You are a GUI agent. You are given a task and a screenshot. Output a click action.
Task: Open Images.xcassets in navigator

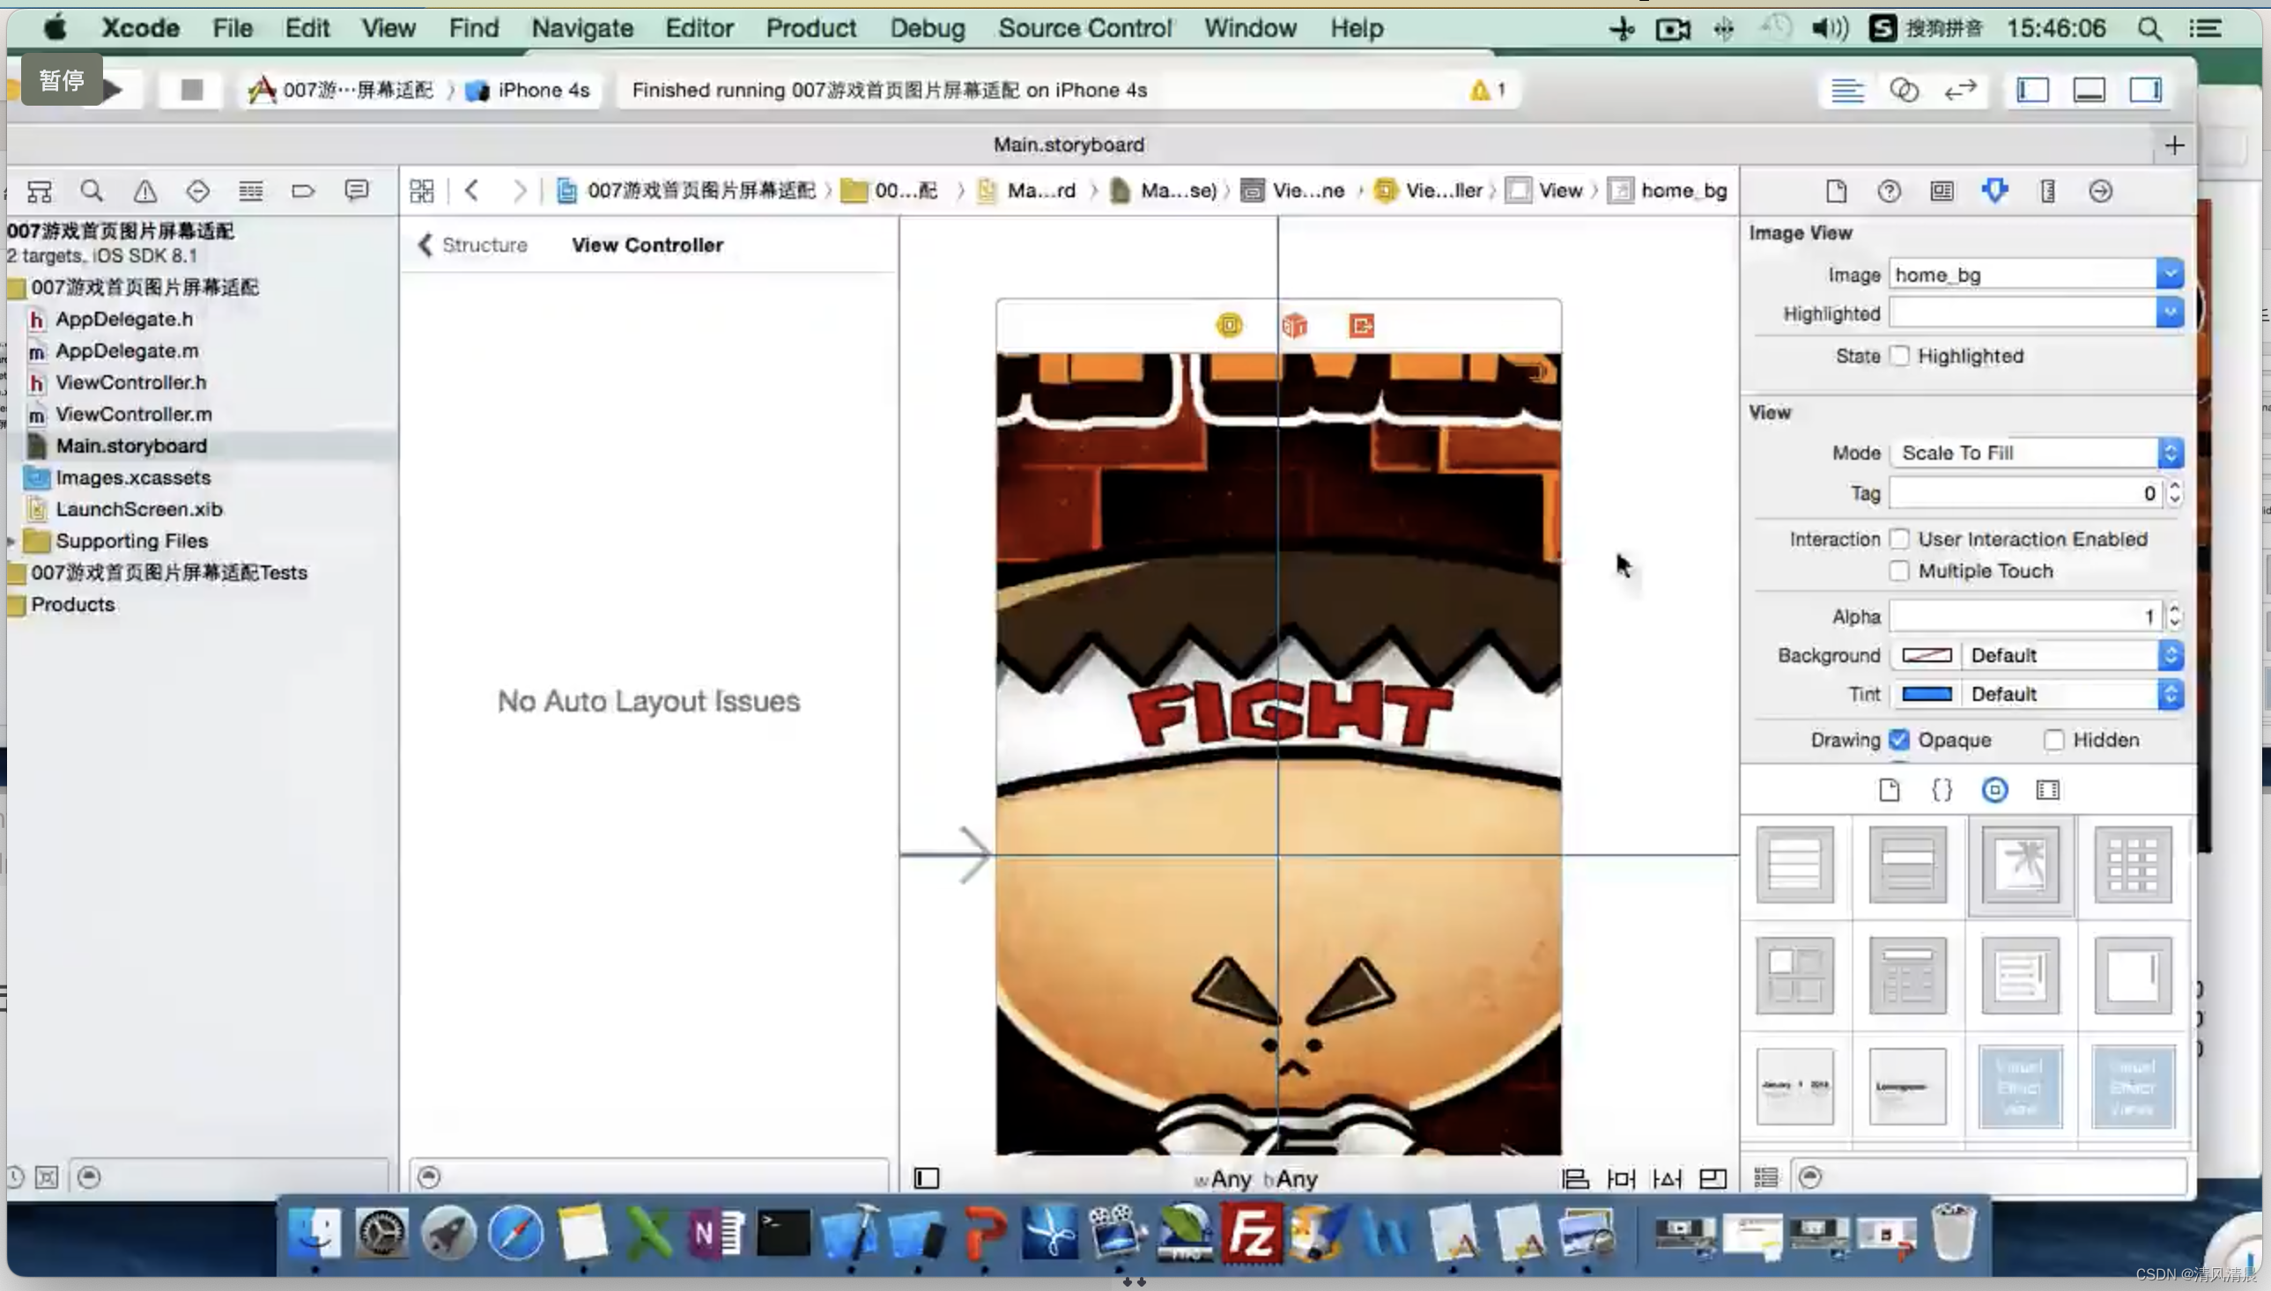click(133, 478)
